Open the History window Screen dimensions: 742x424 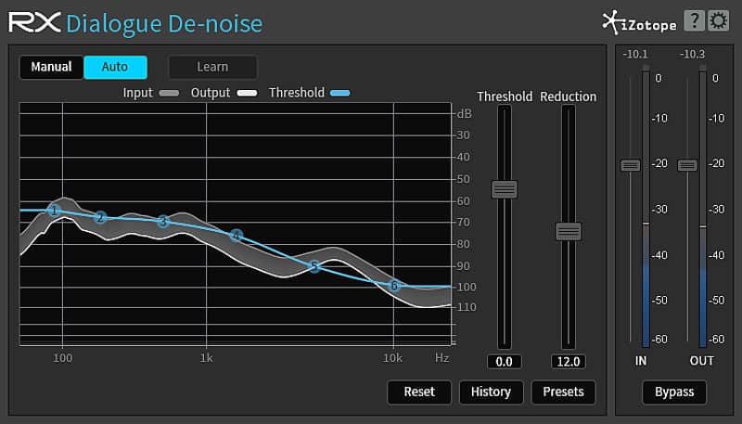492,392
